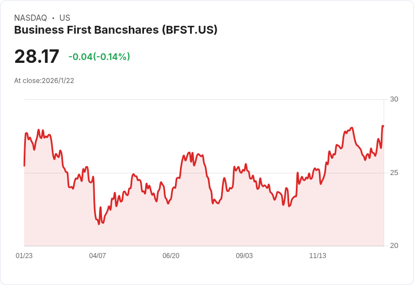Click the -0.04(-0.14%) price change text
The image size is (414, 285).
click(x=99, y=57)
